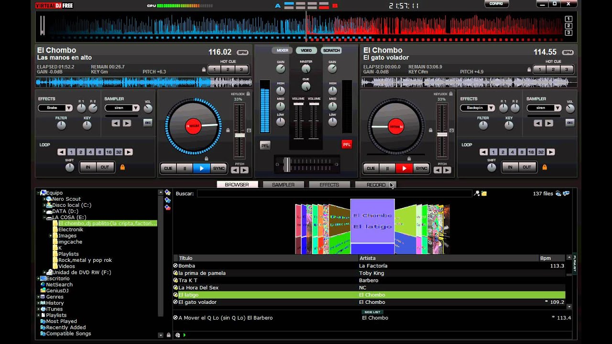Image resolution: width=612 pixels, height=344 pixels.
Task: Click the left deck pitch bend right arrow
Action: pos(244,170)
